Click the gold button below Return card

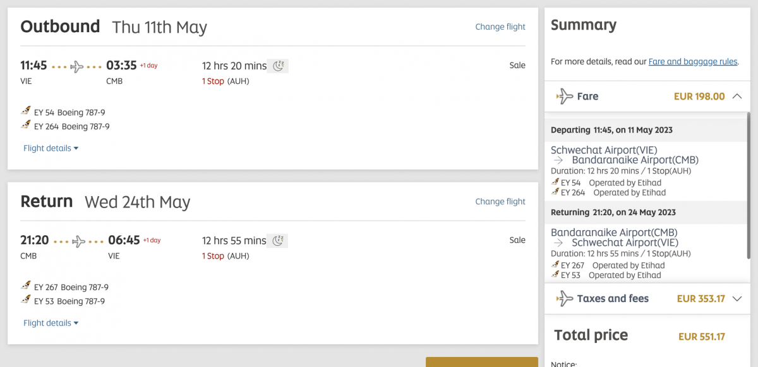point(481,362)
